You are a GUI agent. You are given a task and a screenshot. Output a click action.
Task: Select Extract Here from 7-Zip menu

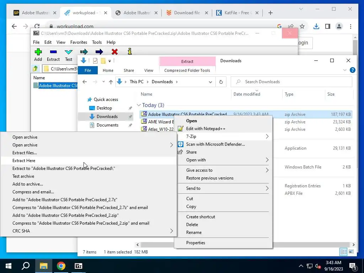point(88,161)
